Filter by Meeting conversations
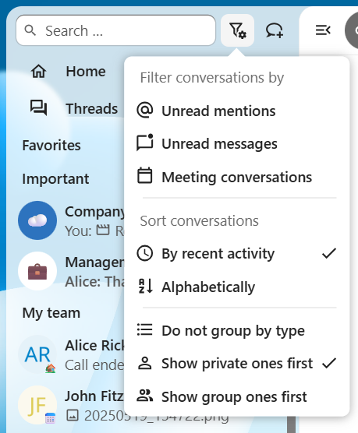 (237, 177)
